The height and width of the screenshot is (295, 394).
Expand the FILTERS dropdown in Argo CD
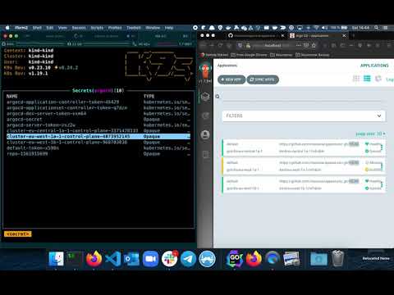point(304,116)
